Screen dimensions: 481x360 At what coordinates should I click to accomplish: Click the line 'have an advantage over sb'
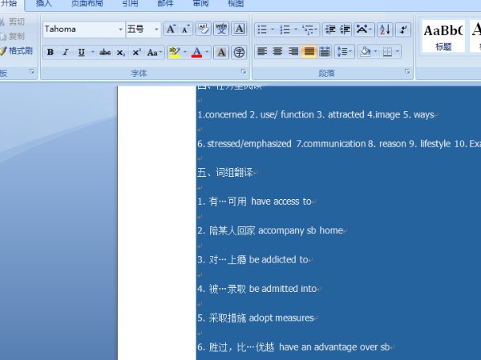(x=334, y=347)
